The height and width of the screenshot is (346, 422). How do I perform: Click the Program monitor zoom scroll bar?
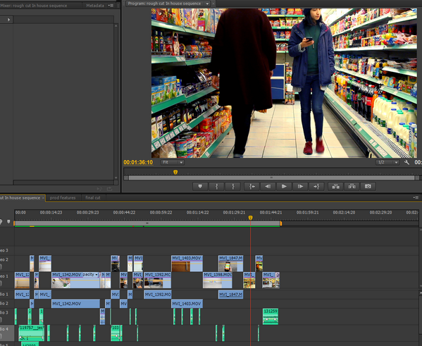(x=271, y=178)
